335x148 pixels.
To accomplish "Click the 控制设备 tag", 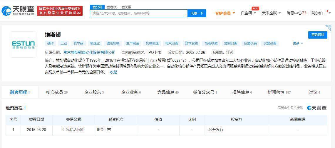I will 231,43.
